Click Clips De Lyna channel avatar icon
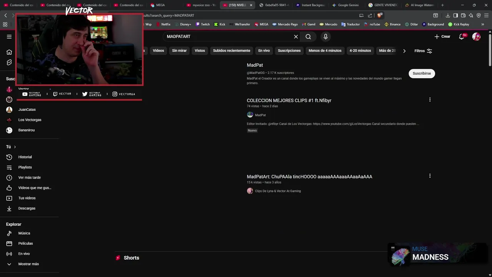The image size is (492, 277). pos(250,191)
